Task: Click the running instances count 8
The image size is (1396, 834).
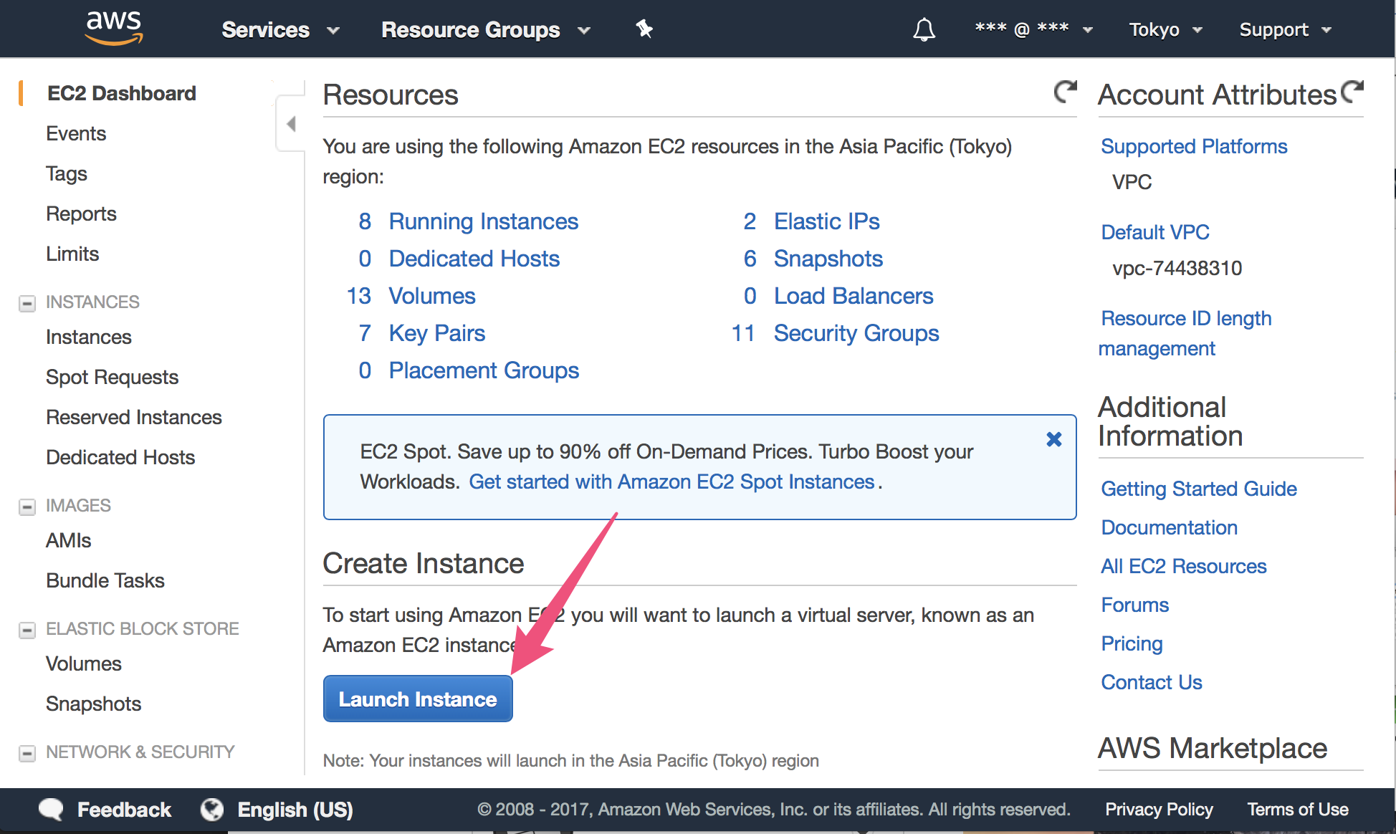Action: tap(365, 221)
